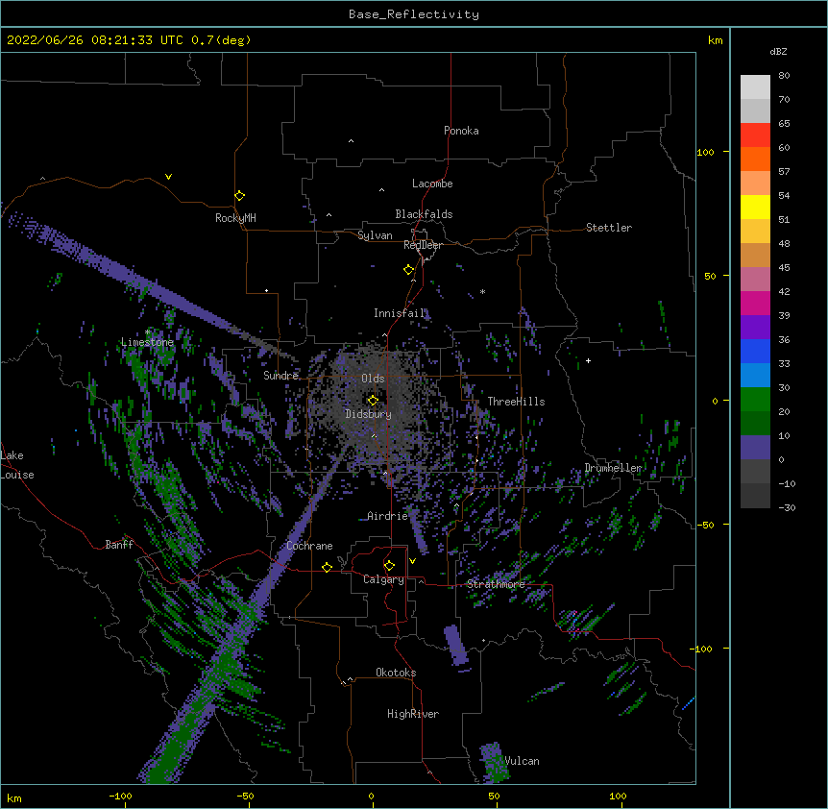Click the Lacombe city label

click(x=432, y=184)
